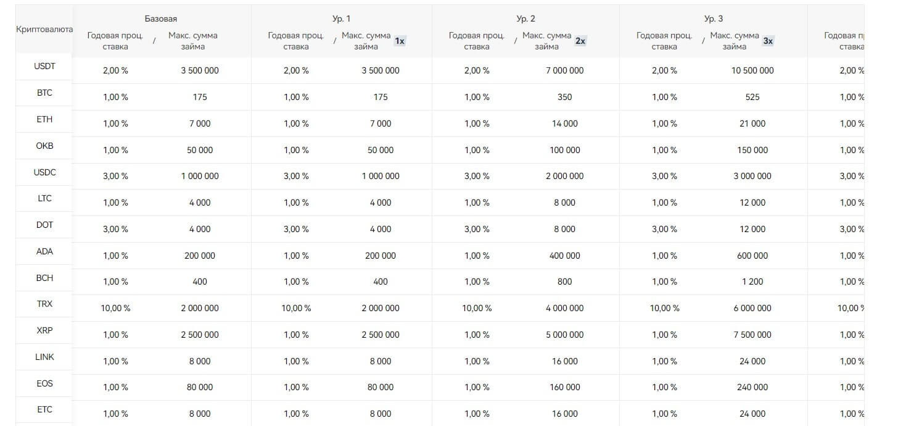Click the Криптовалюта column header
This screenshot has width=898, height=426.
[x=44, y=30]
